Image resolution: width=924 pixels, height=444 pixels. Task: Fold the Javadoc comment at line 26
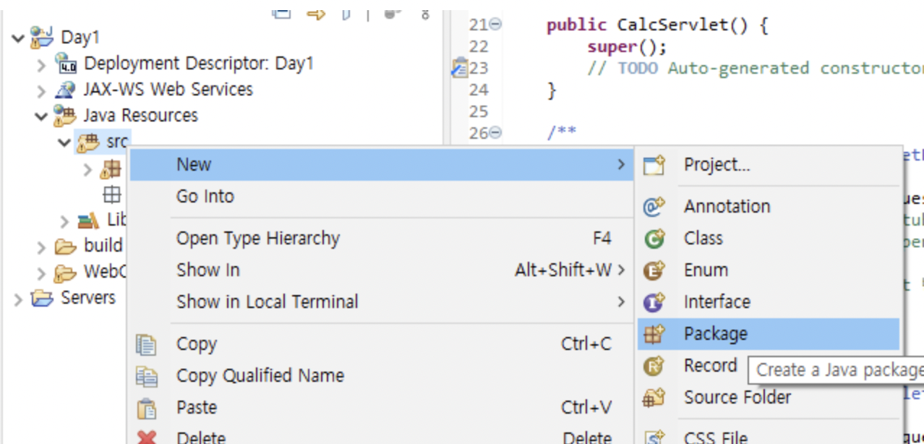coord(495,133)
